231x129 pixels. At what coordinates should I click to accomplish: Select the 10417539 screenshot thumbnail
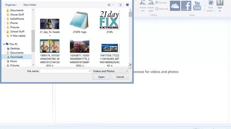coord(110,48)
